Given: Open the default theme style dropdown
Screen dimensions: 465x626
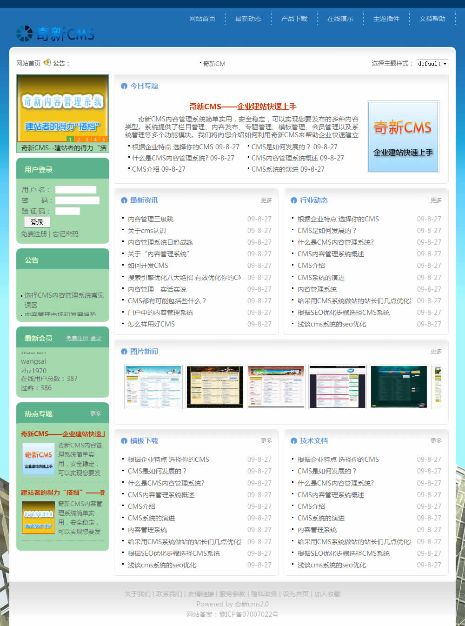Looking at the screenshot, I should 432,63.
